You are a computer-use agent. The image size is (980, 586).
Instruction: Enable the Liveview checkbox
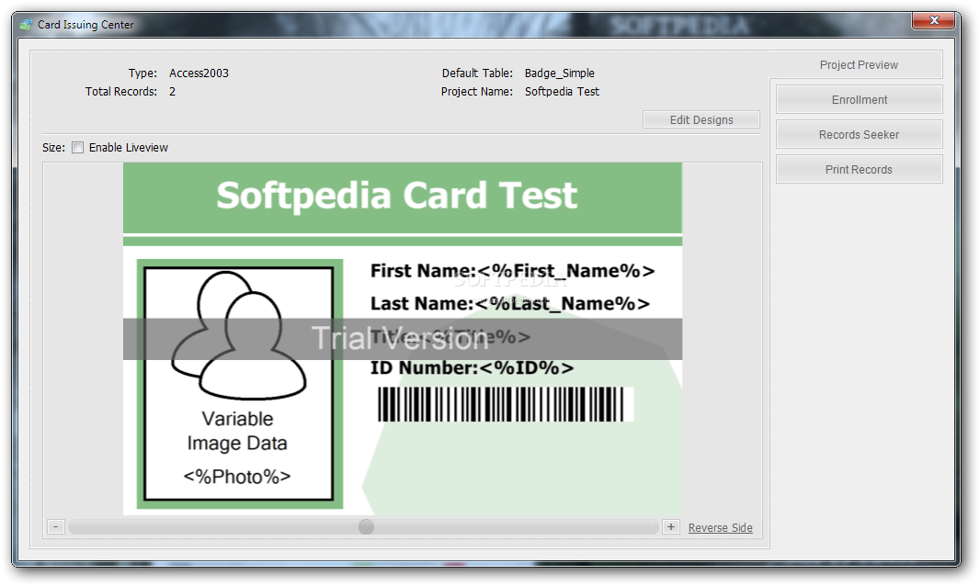(x=77, y=148)
